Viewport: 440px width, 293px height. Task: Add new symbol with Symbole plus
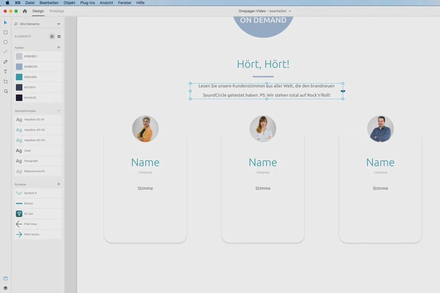point(59,184)
